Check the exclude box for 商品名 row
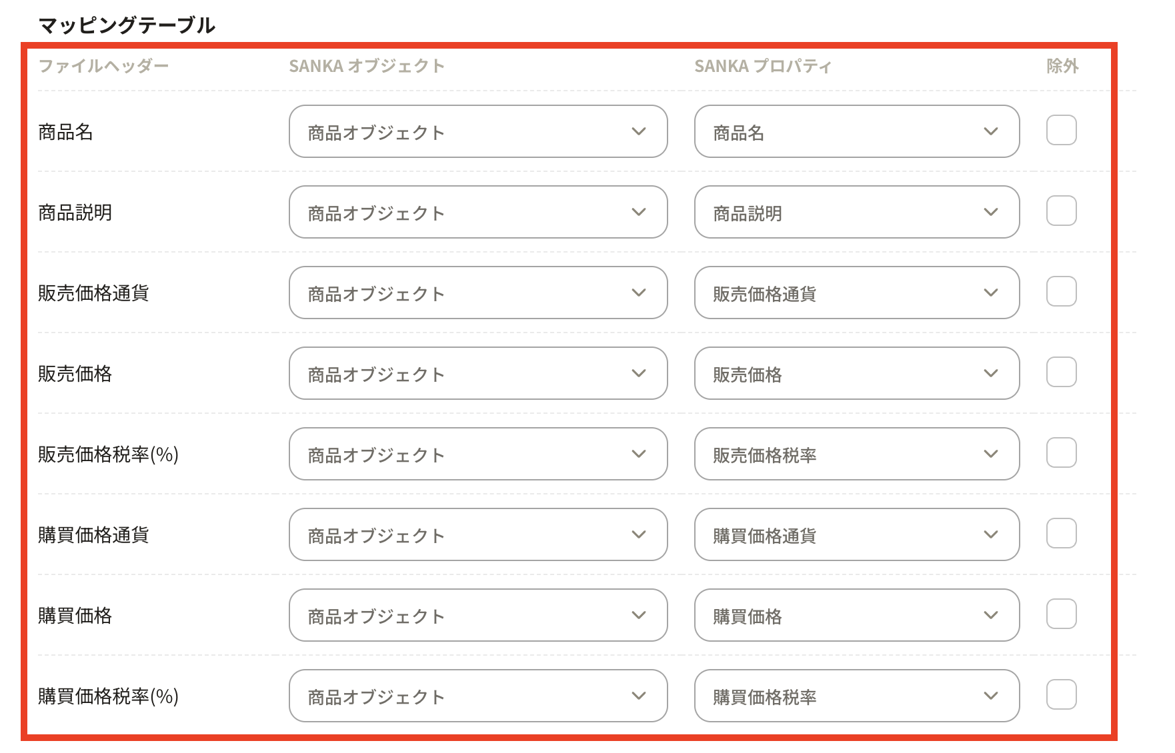 (x=1061, y=130)
